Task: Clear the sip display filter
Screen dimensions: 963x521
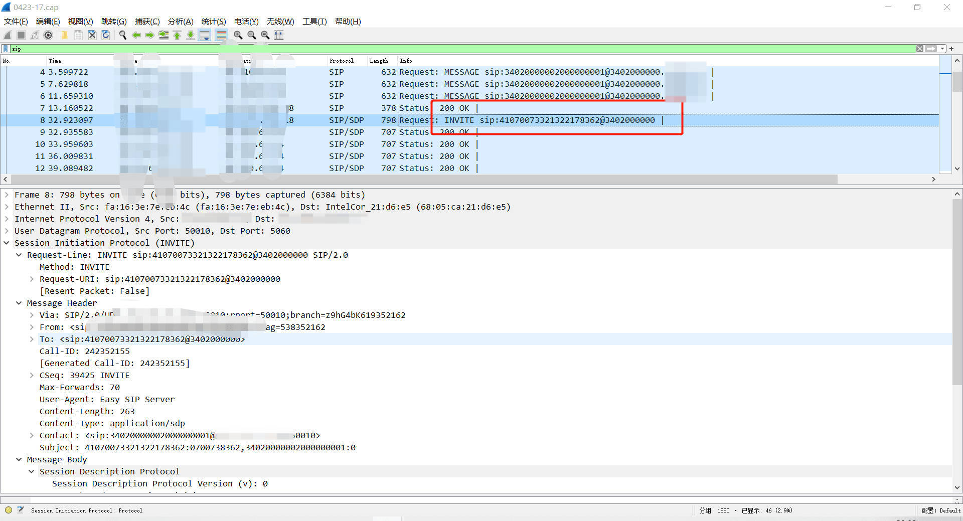Action: [x=920, y=49]
